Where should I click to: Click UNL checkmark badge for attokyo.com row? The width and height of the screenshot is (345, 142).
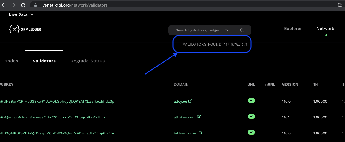[x=251, y=116]
